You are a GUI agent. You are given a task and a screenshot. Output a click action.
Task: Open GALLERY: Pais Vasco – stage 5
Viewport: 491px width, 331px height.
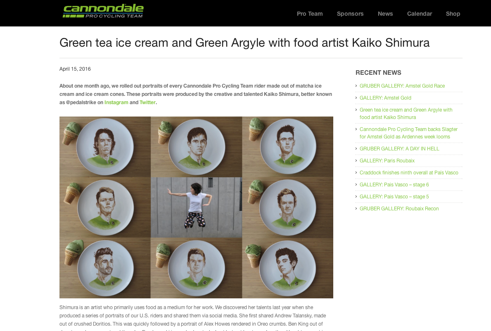pos(394,197)
